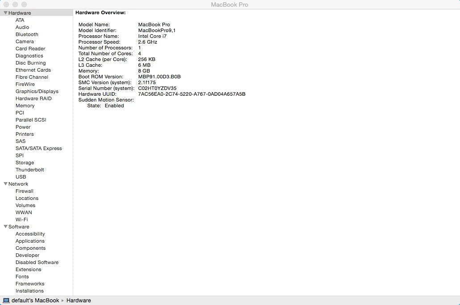Select Firewall under Network

(x=25, y=191)
